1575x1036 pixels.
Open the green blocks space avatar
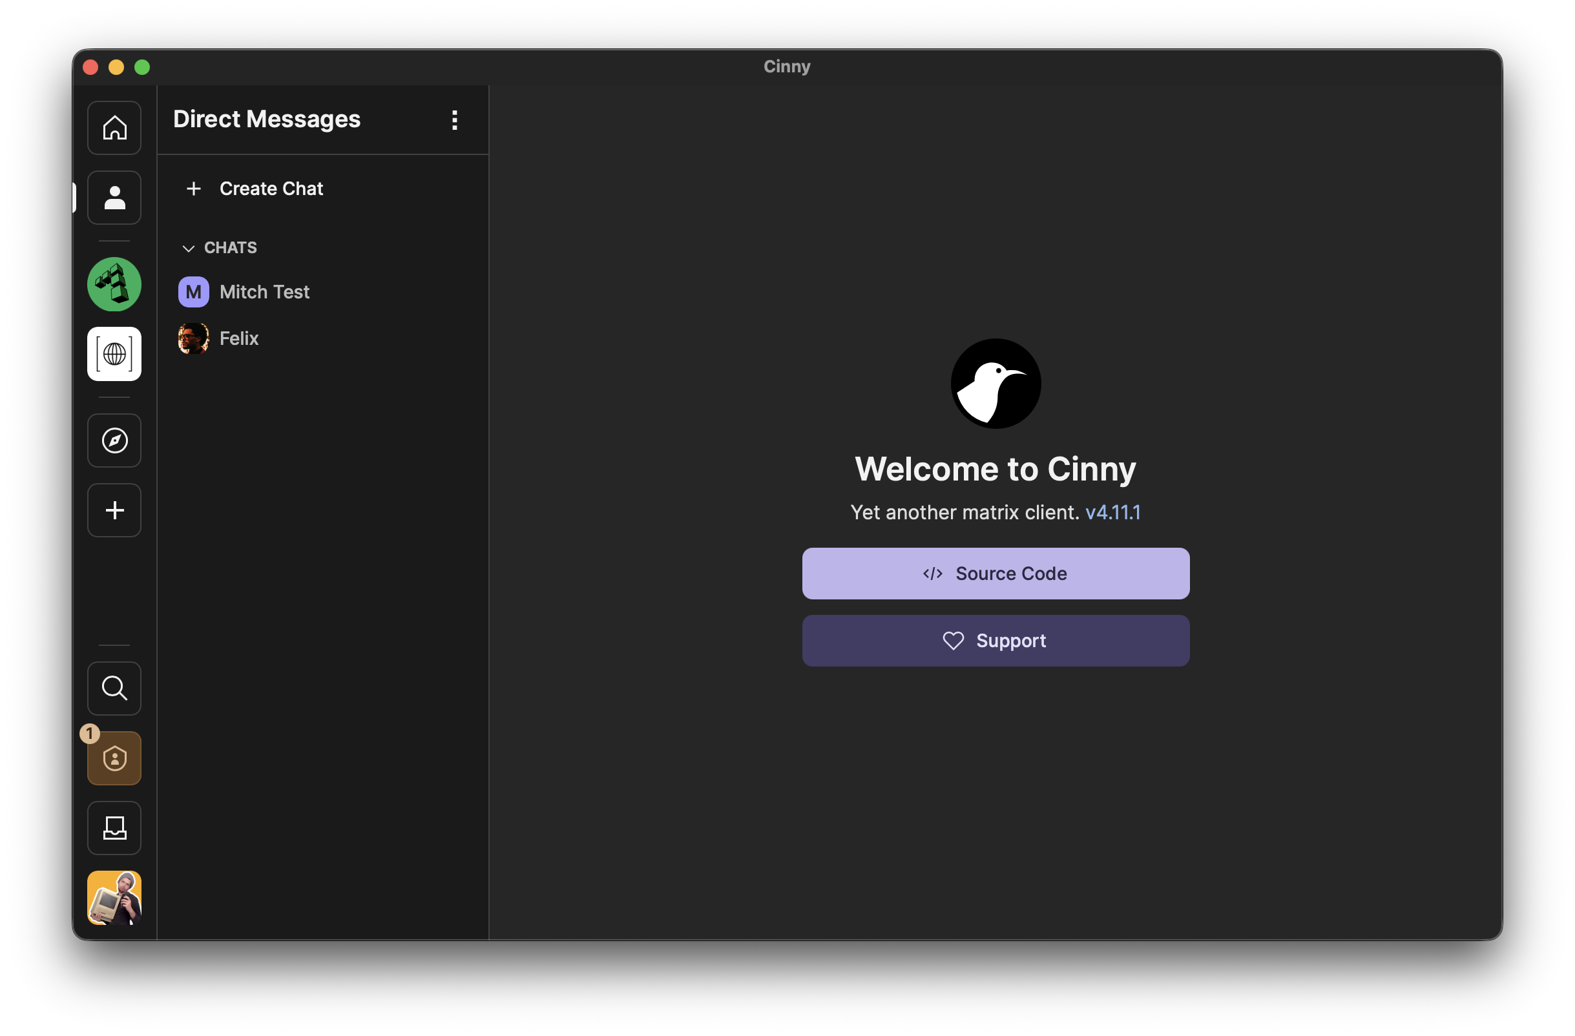pos(114,284)
